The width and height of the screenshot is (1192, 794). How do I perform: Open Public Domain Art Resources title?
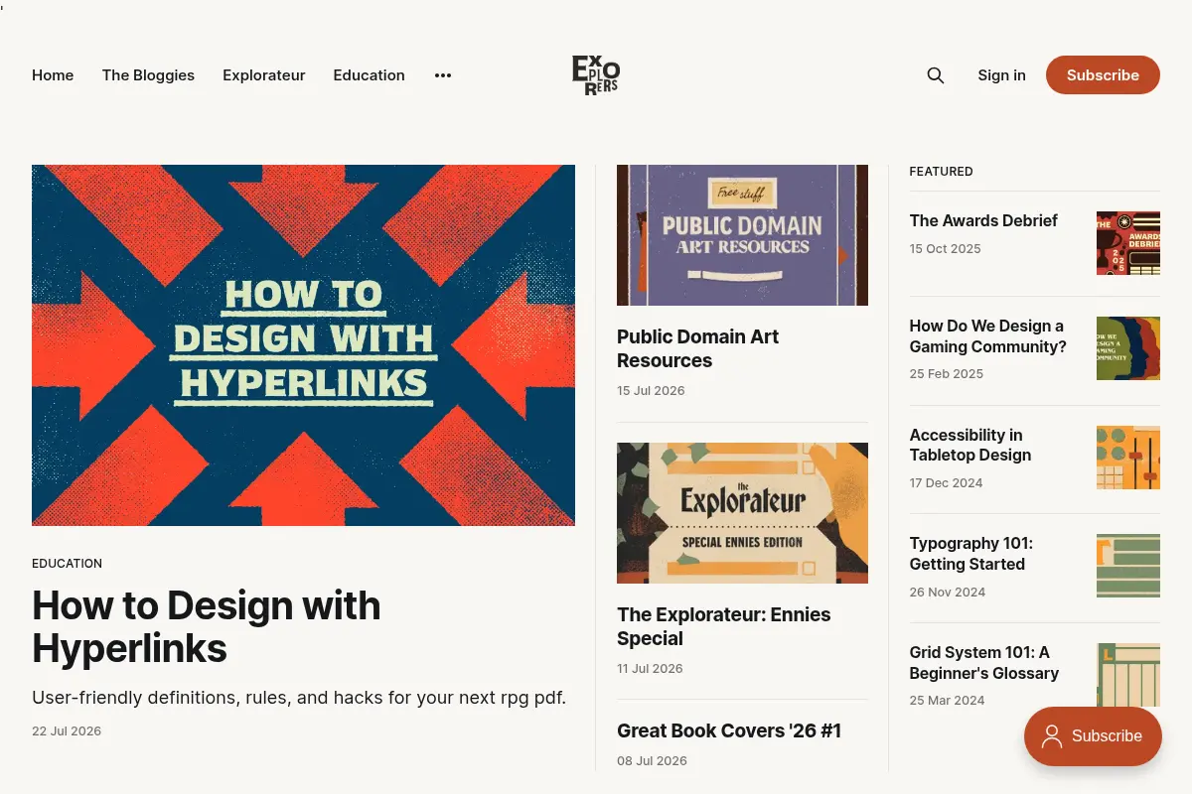click(697, 348)
